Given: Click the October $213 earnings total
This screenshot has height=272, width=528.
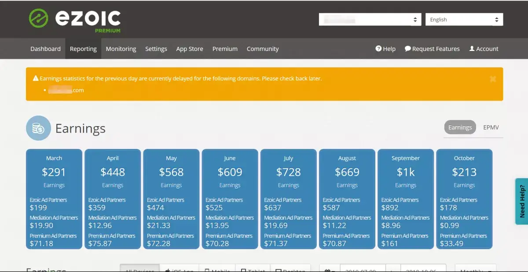Looking at the screenshot, I should pos(464,172).
